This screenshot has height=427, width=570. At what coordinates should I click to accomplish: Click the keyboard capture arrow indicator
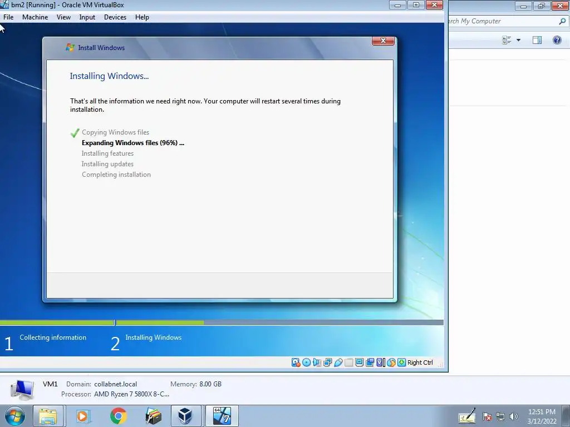click(x=401, y=363)
